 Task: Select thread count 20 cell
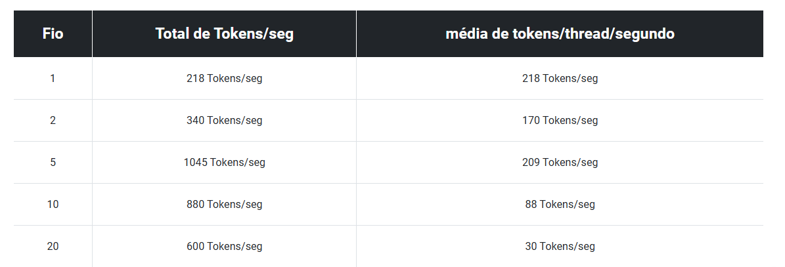point(53,246)
